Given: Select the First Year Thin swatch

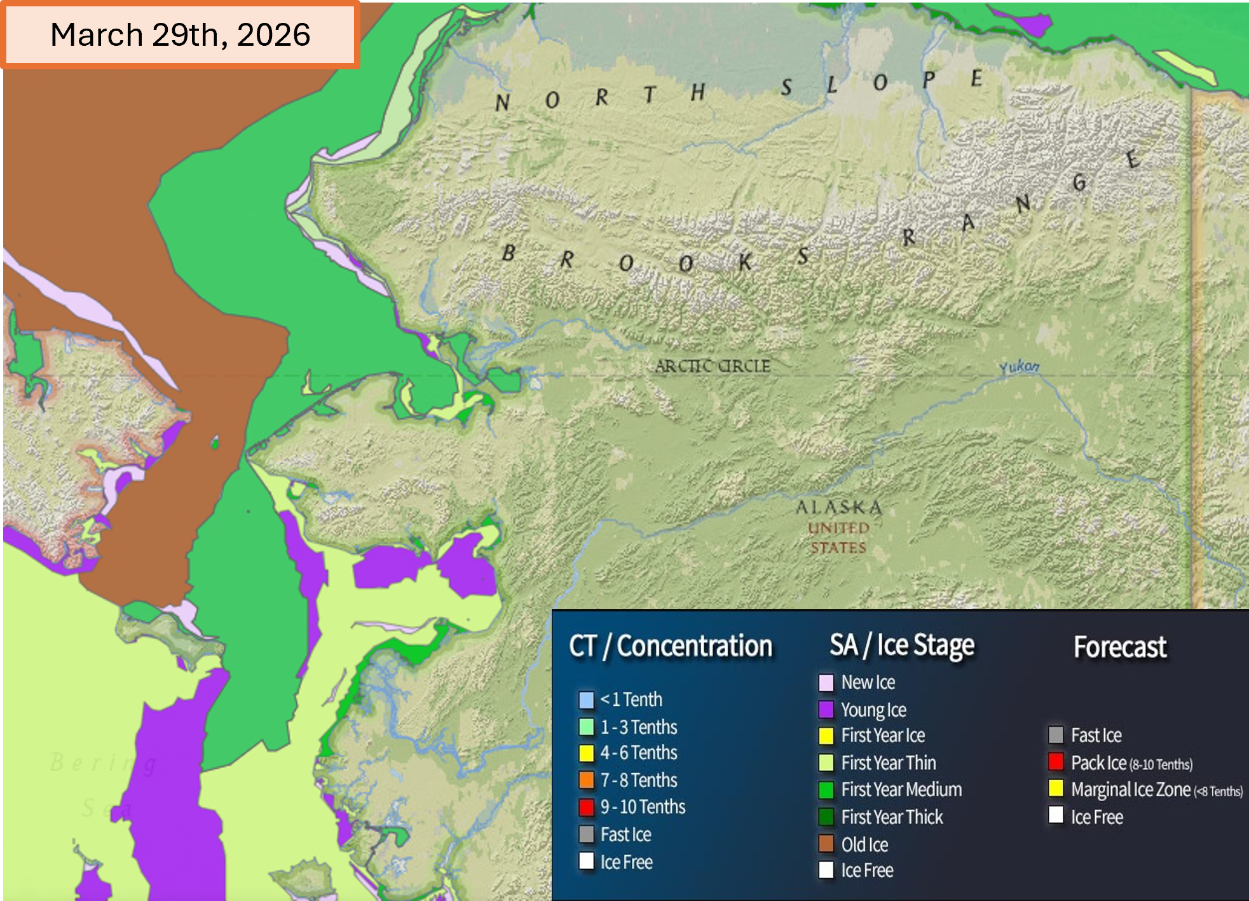Looking at the screenshot, I should (x=826, y=762).
